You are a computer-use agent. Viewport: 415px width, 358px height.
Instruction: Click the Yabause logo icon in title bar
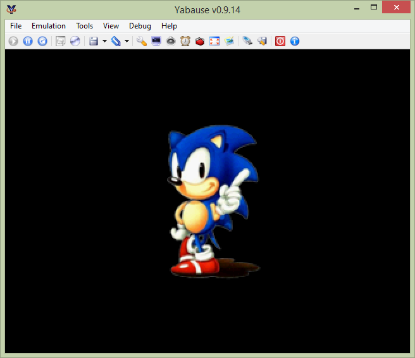point(11,9)
